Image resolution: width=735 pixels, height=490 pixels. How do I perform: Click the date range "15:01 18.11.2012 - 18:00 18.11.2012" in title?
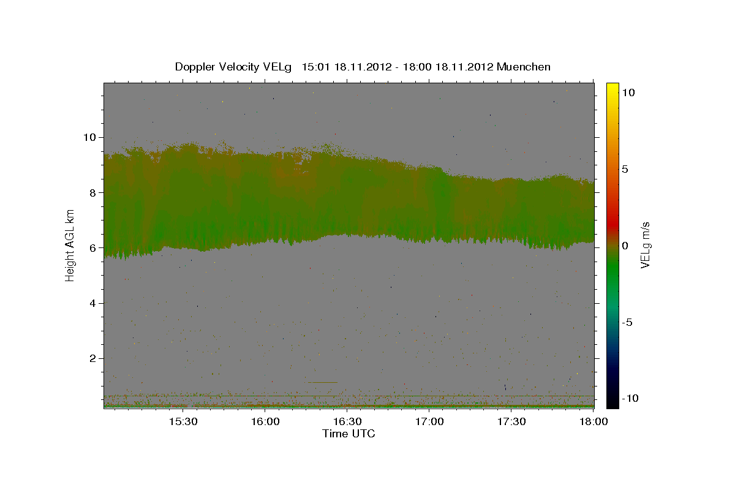coord(398,67)
